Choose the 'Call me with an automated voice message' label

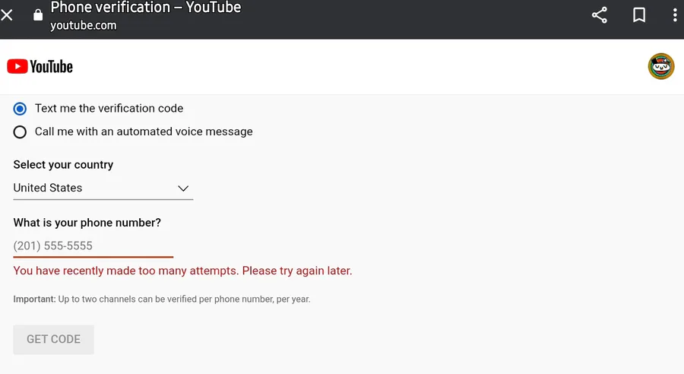(x=144, y=132)
